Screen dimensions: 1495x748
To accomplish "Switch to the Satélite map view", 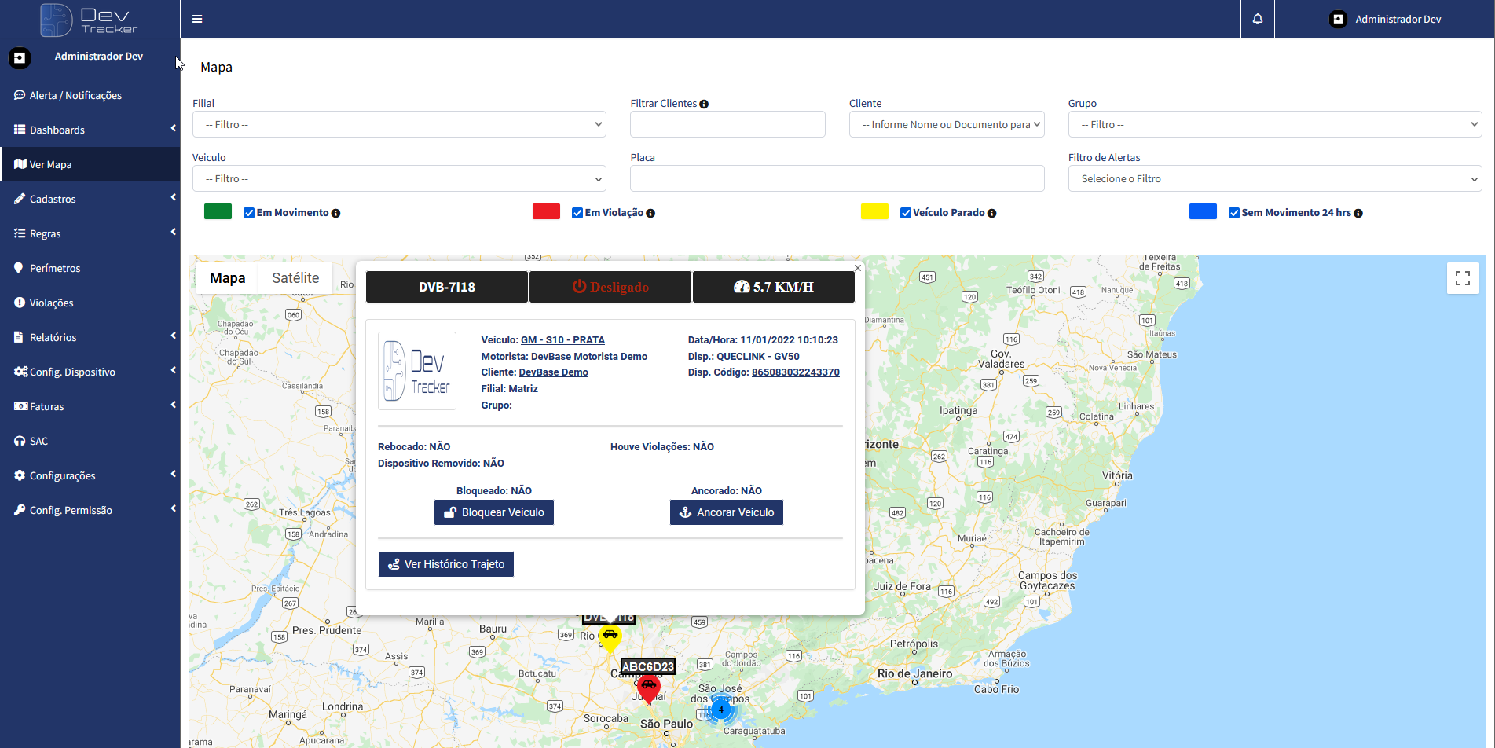I will click(295, 277).
